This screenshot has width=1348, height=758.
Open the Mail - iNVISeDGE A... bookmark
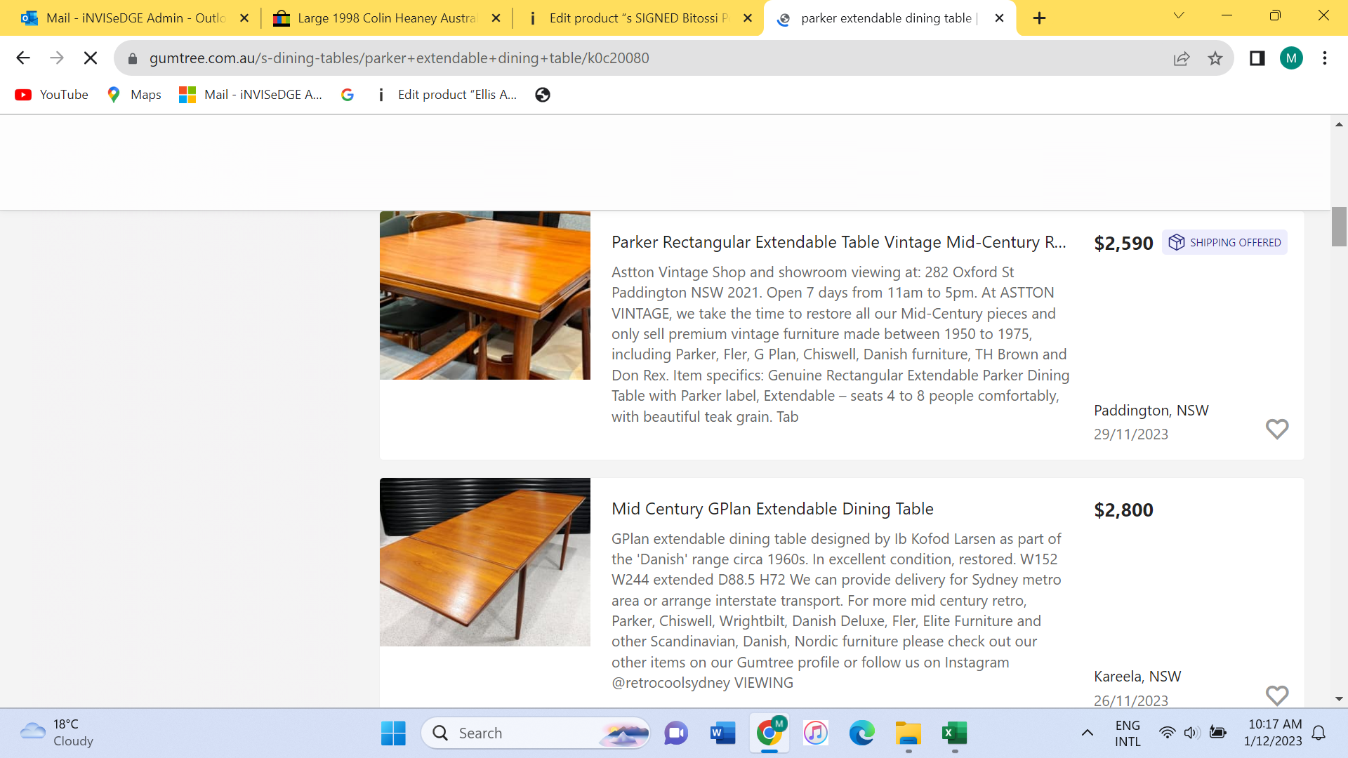251,95
